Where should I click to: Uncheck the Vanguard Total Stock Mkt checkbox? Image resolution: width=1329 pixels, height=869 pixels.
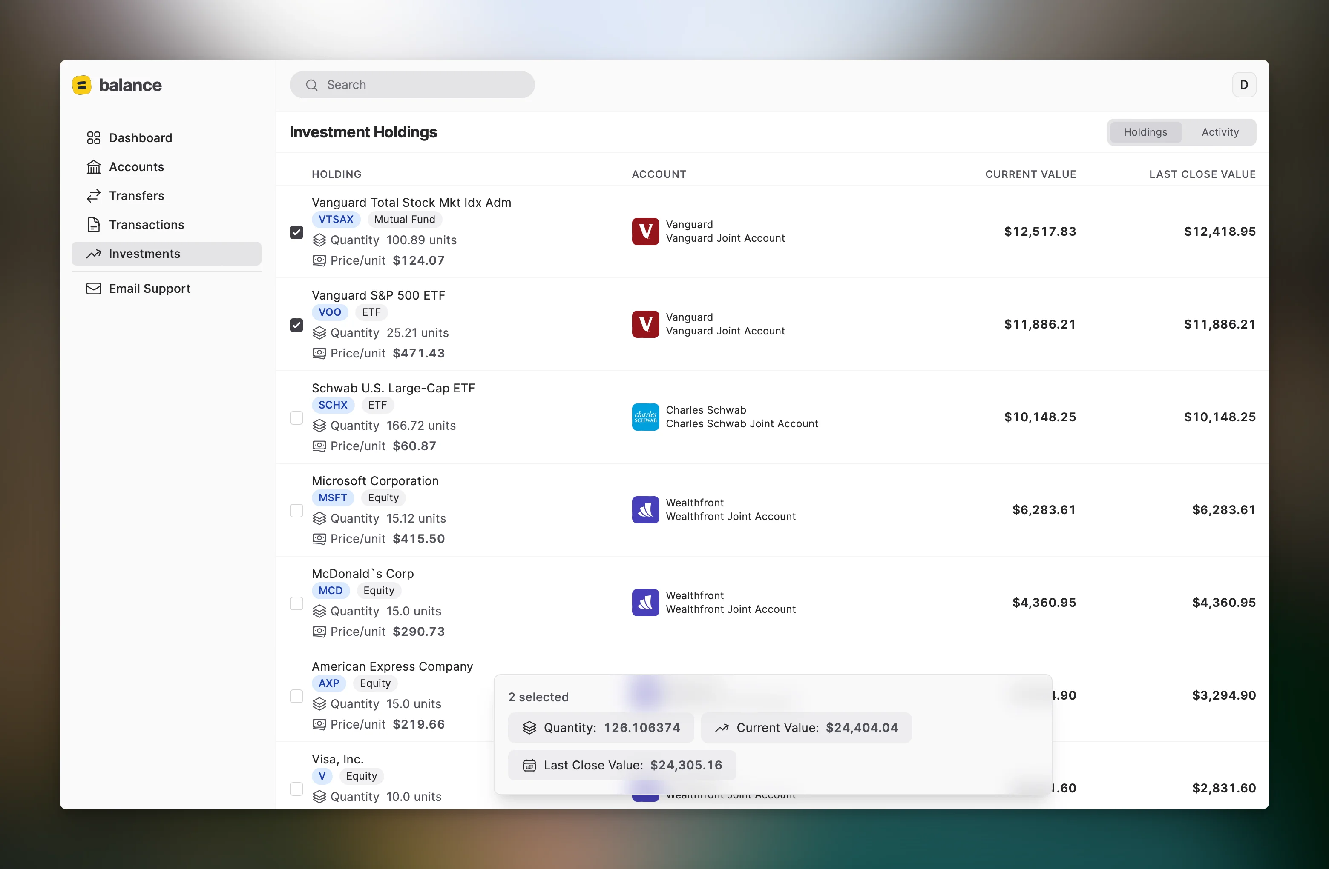[296, 232]
